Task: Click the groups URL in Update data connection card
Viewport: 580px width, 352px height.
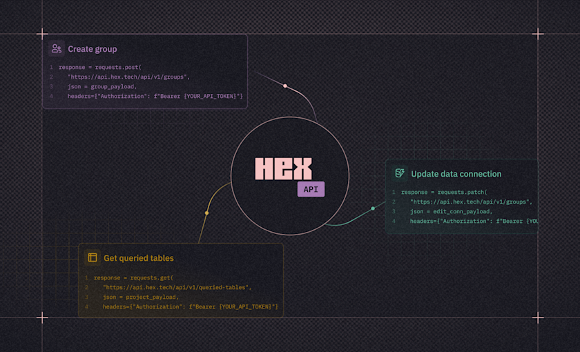Action: point(471,202)
